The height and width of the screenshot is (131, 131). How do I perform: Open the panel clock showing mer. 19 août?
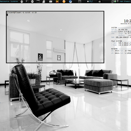[125, 1]
